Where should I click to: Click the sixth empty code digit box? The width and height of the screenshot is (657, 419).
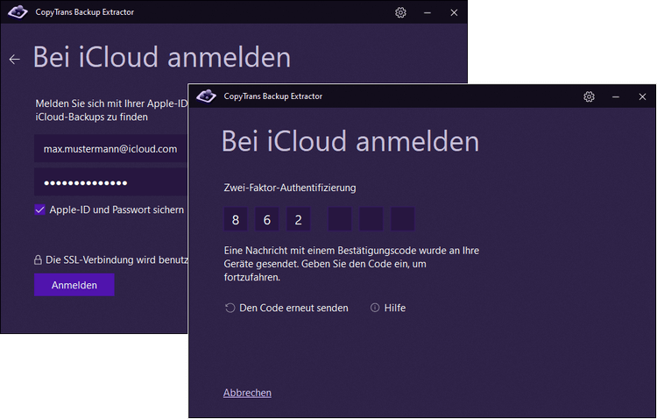(403, 219)
